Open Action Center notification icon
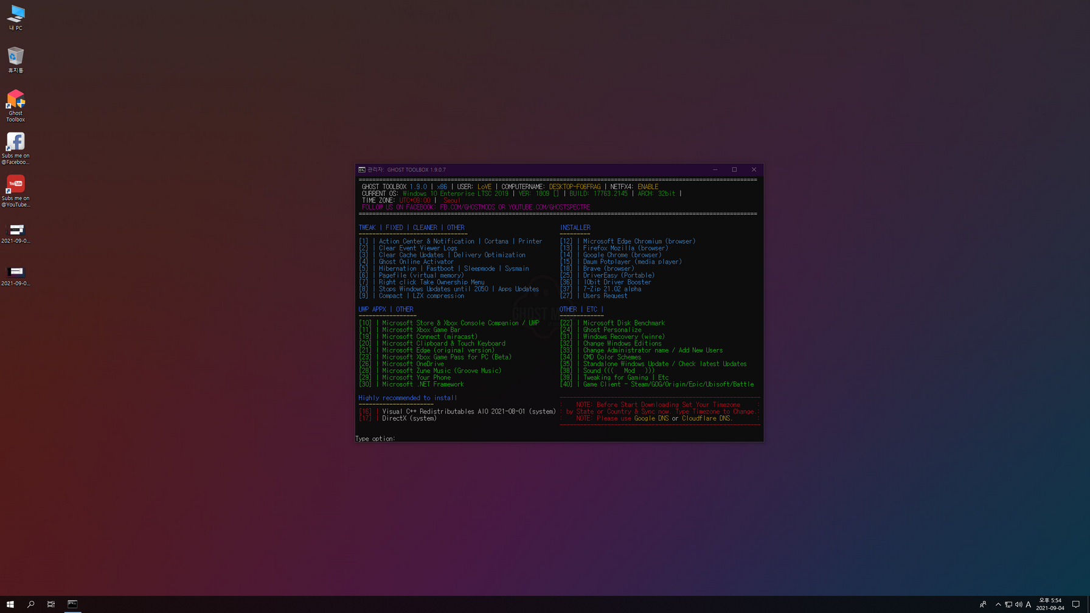The width and height of the screenshot is (1090, 613). pos(1076,604)
